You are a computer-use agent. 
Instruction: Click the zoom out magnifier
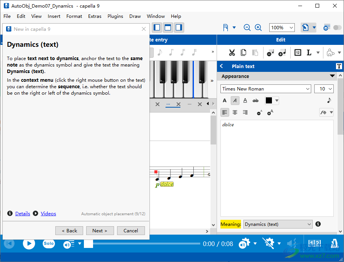(247, 27)
